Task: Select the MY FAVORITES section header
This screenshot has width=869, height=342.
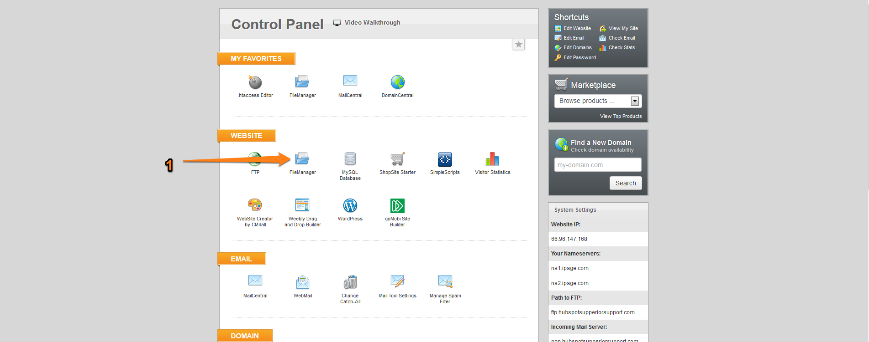Action: 257,59
